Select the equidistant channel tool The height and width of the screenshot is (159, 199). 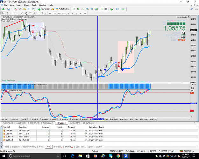point(26,13)
